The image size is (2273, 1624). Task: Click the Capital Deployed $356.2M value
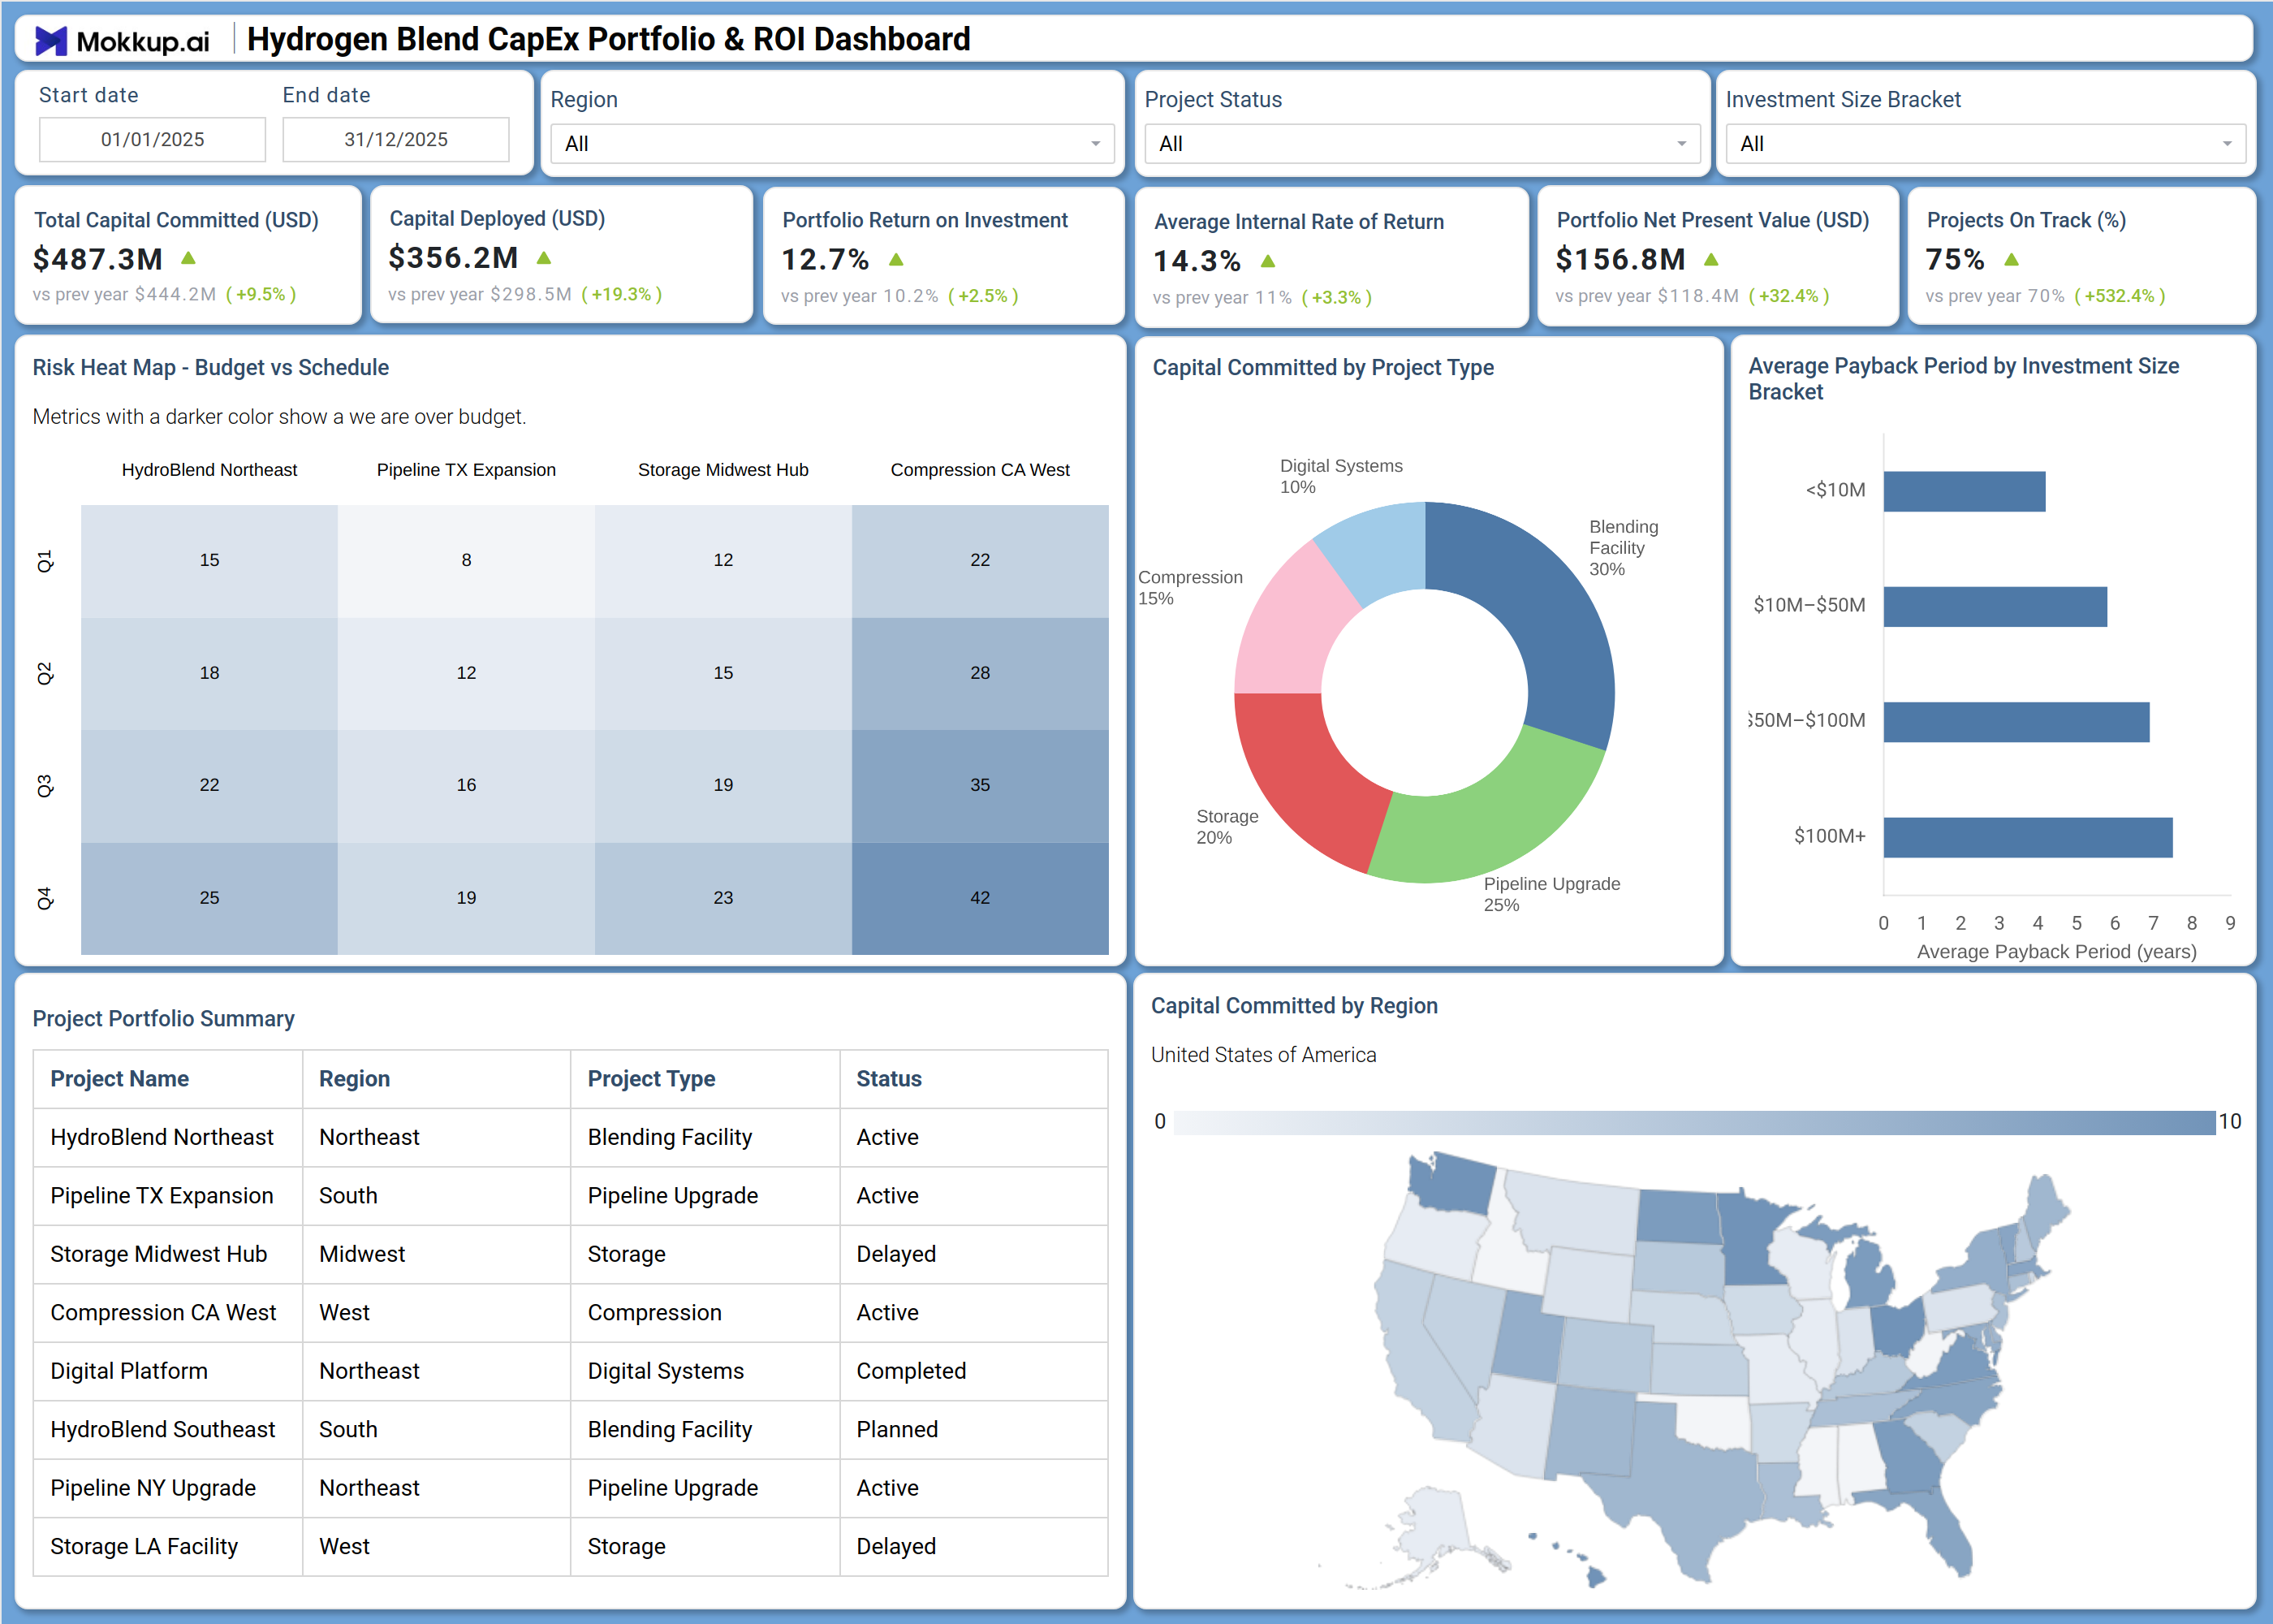pyautogui.click(x=454, y=257)
